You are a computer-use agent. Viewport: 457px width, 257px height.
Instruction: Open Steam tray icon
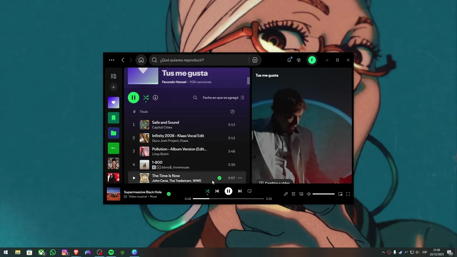coord(400,252)
